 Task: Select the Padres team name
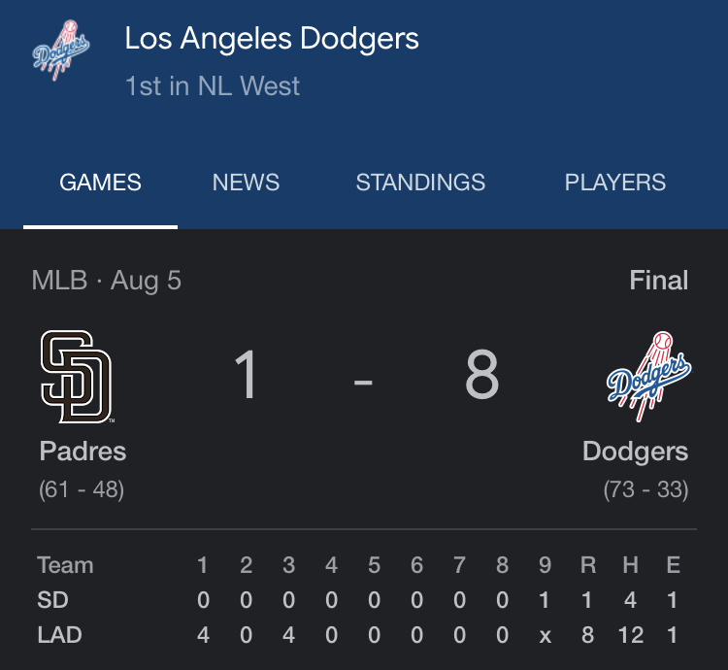[x=83, y=452]
